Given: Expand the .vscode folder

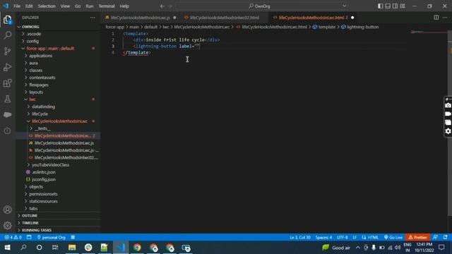Looking at the screenshot, I should pos(58,34).
